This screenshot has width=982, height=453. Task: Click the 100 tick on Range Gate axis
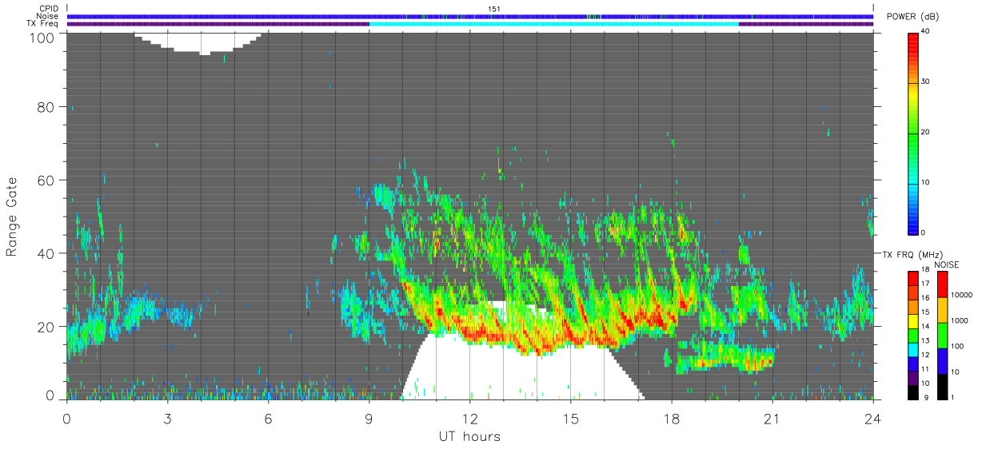pos(42,37)
